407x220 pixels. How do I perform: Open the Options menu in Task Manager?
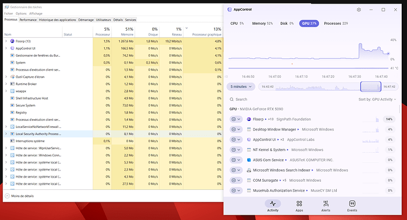[x=21, y=14]
